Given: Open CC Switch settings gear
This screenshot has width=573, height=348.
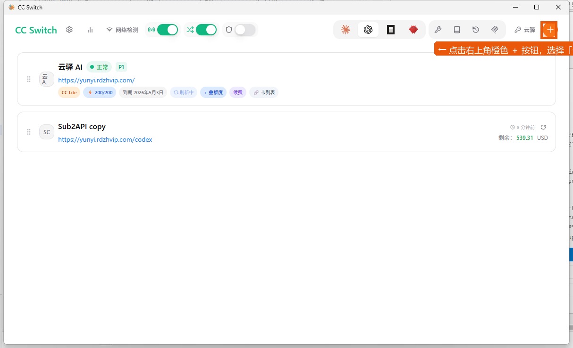Looking at the screenshot, I should (69, 30).
